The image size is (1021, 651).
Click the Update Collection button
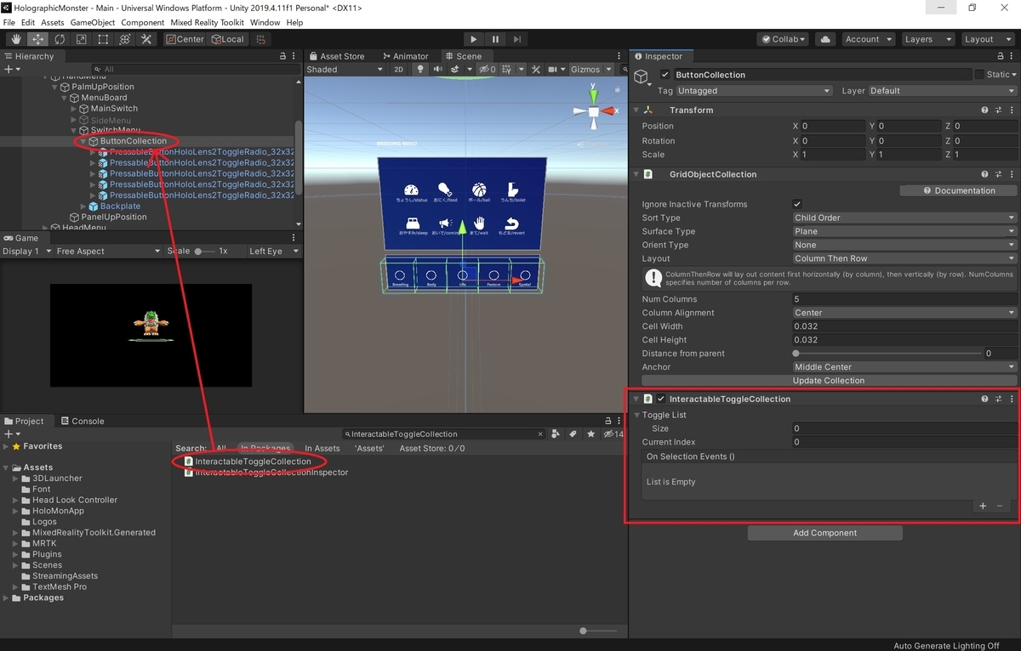[828, 381]
